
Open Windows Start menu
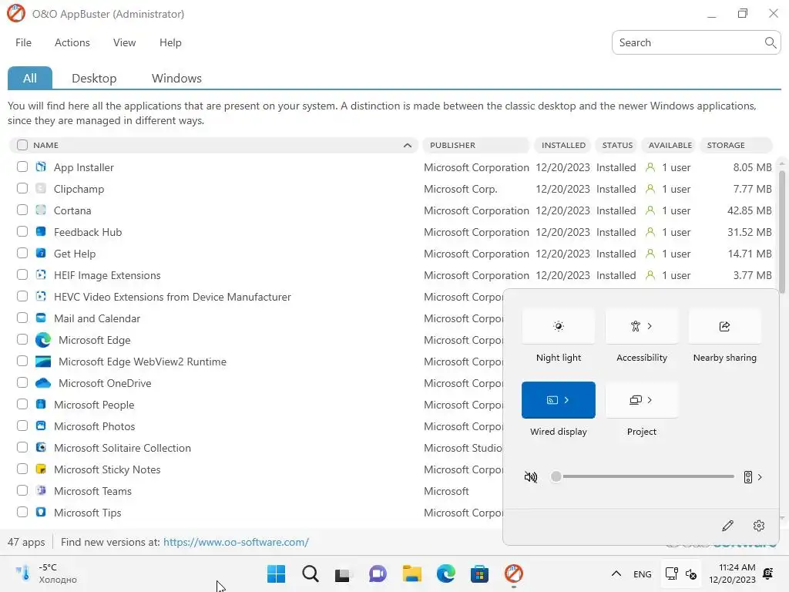click(276, 573)
